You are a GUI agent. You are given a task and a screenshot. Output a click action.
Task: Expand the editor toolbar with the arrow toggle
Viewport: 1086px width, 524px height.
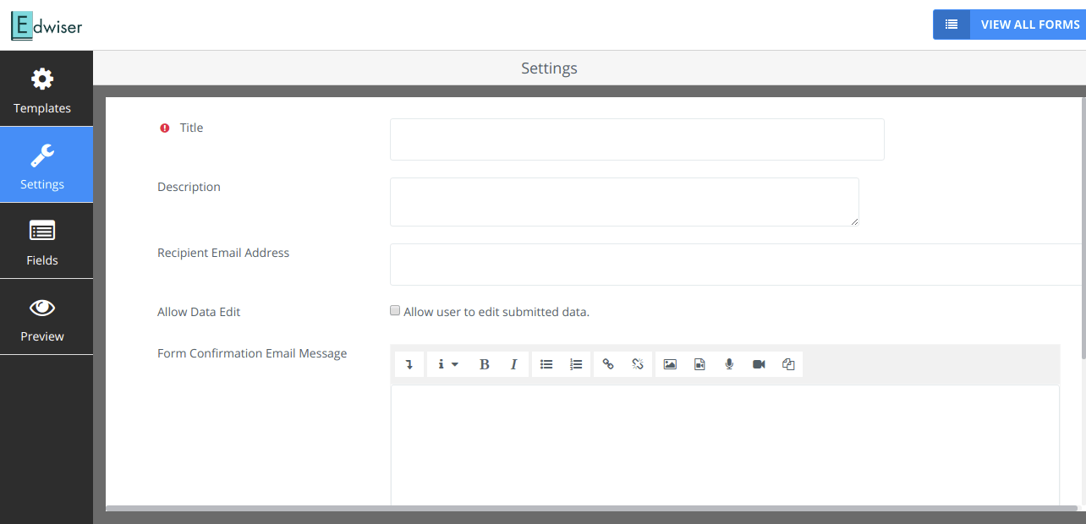(409, 363)
